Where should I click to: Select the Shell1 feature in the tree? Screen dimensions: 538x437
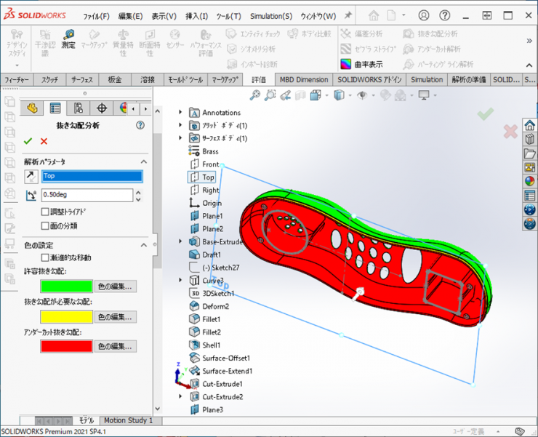[211, 345]
